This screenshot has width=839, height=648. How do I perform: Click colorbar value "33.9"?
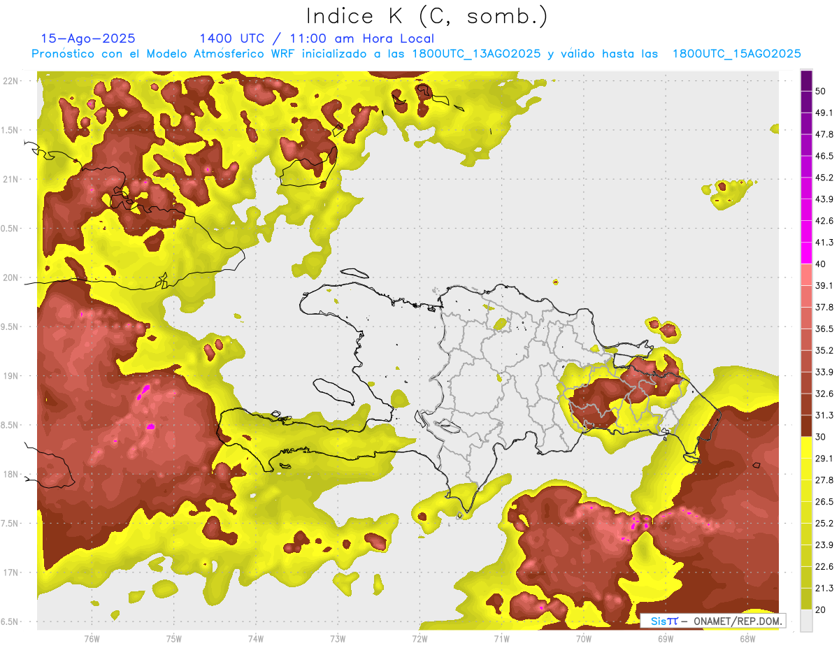(x=824, y=372)
